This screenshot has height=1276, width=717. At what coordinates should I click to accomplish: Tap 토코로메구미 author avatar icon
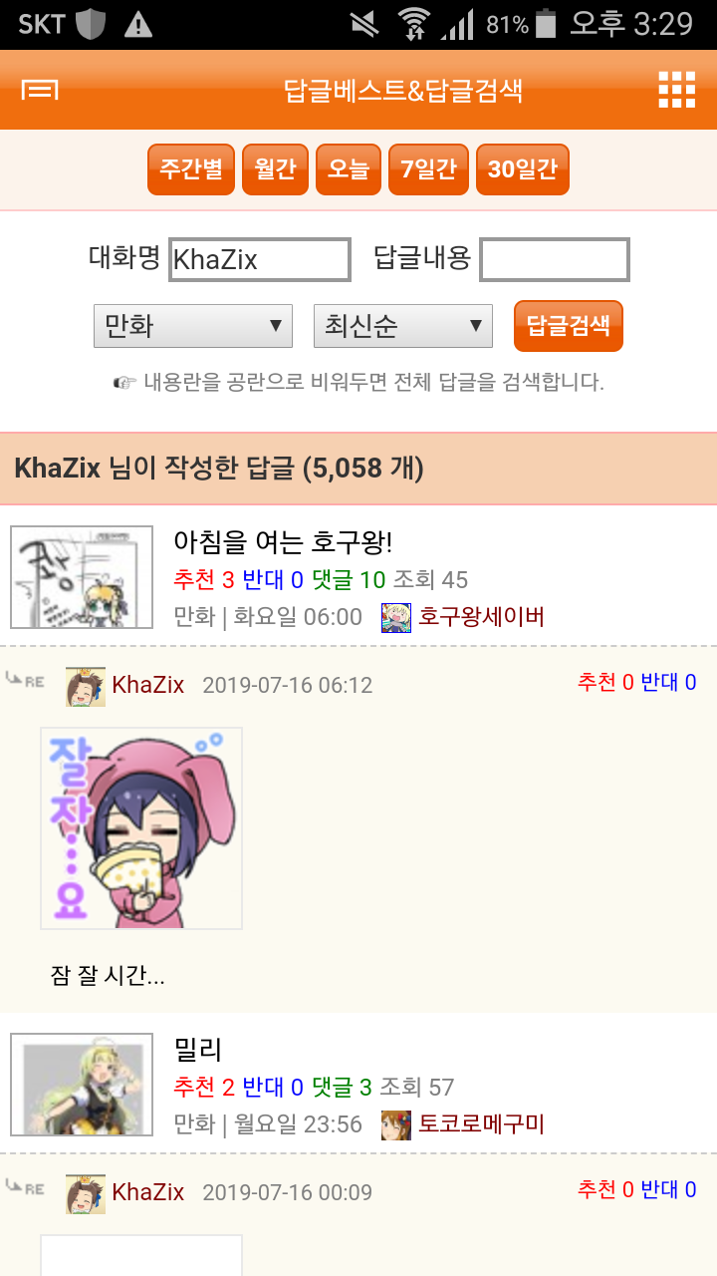[396, 1124]
